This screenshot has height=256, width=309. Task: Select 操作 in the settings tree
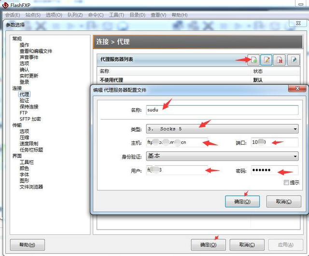coord(24,45)
